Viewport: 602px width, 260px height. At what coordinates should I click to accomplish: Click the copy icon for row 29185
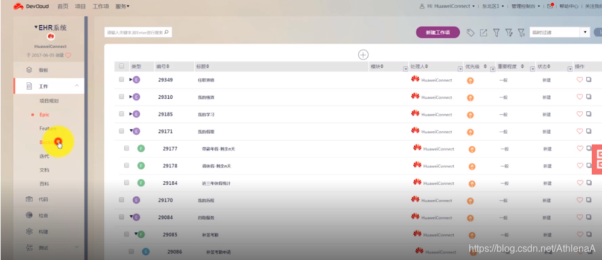point(589,114)
